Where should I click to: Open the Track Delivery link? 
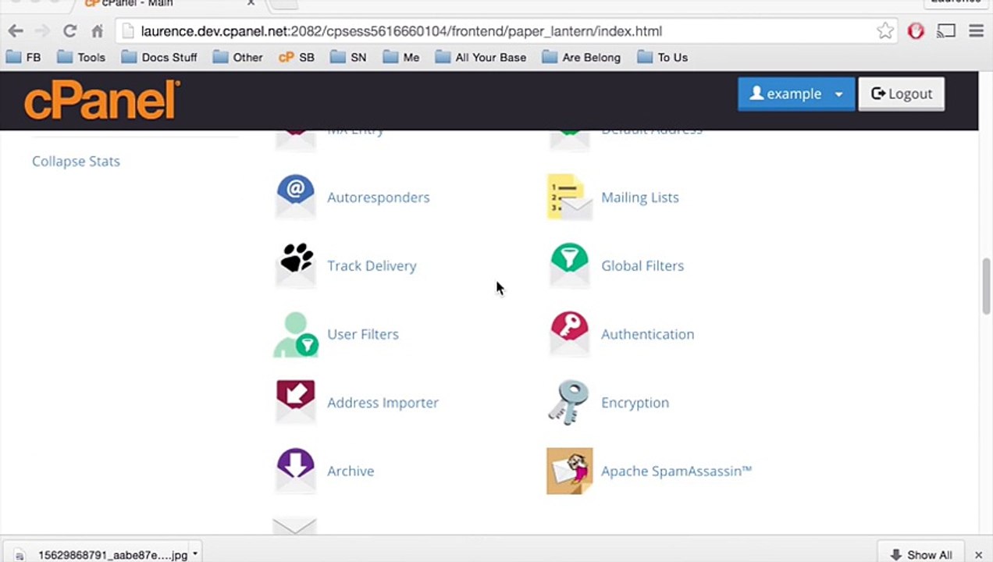point(372,265)
